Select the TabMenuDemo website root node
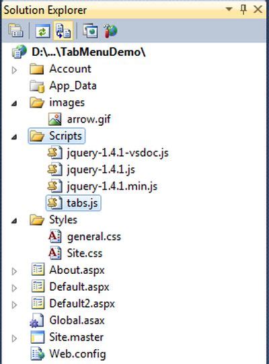The height and width of the screenshot is (364, 269). pos(88,52)
